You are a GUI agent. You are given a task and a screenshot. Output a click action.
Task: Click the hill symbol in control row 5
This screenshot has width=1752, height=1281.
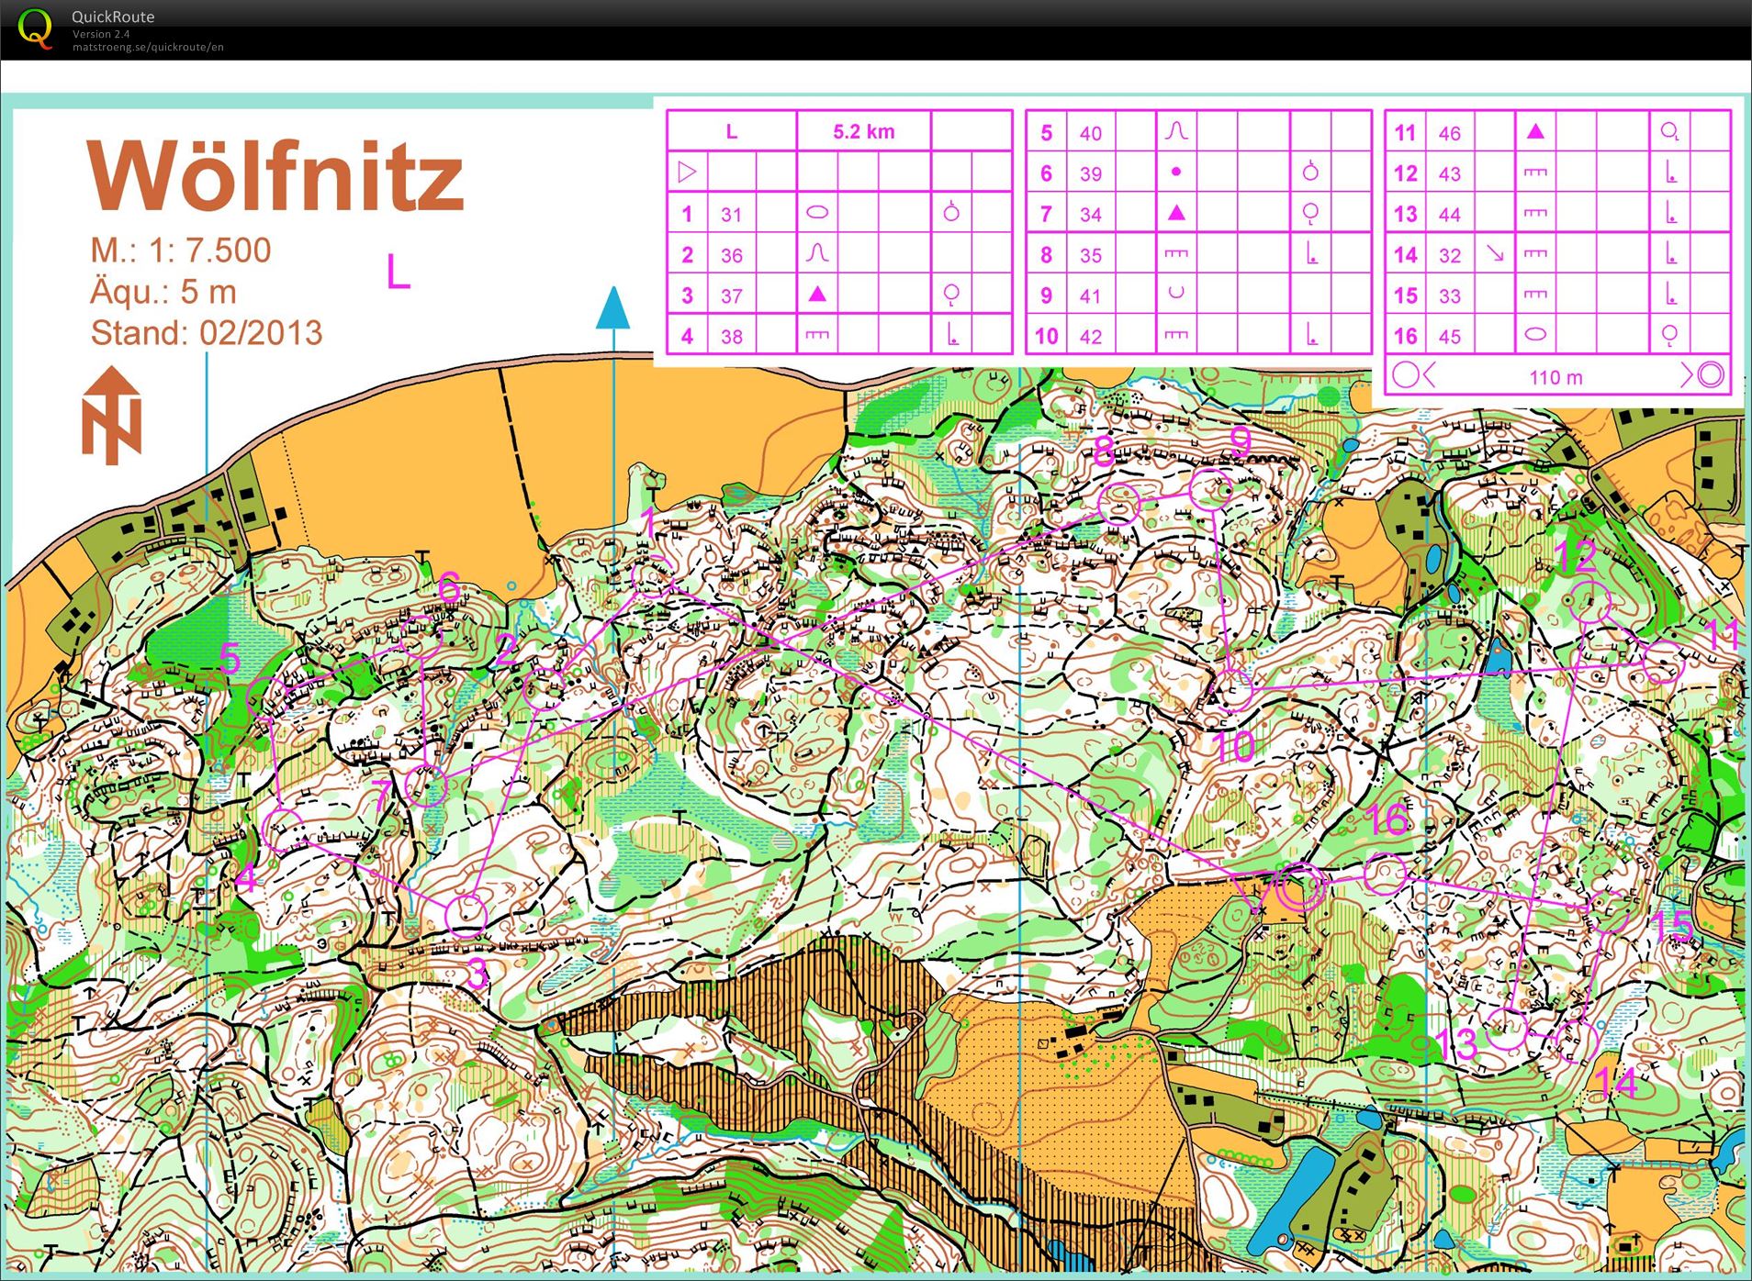1176,131
